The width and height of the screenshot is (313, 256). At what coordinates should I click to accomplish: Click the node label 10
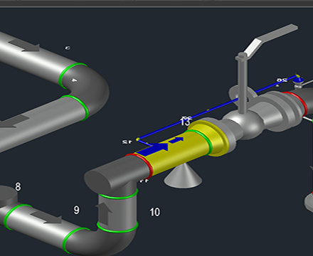pos(155,212)
